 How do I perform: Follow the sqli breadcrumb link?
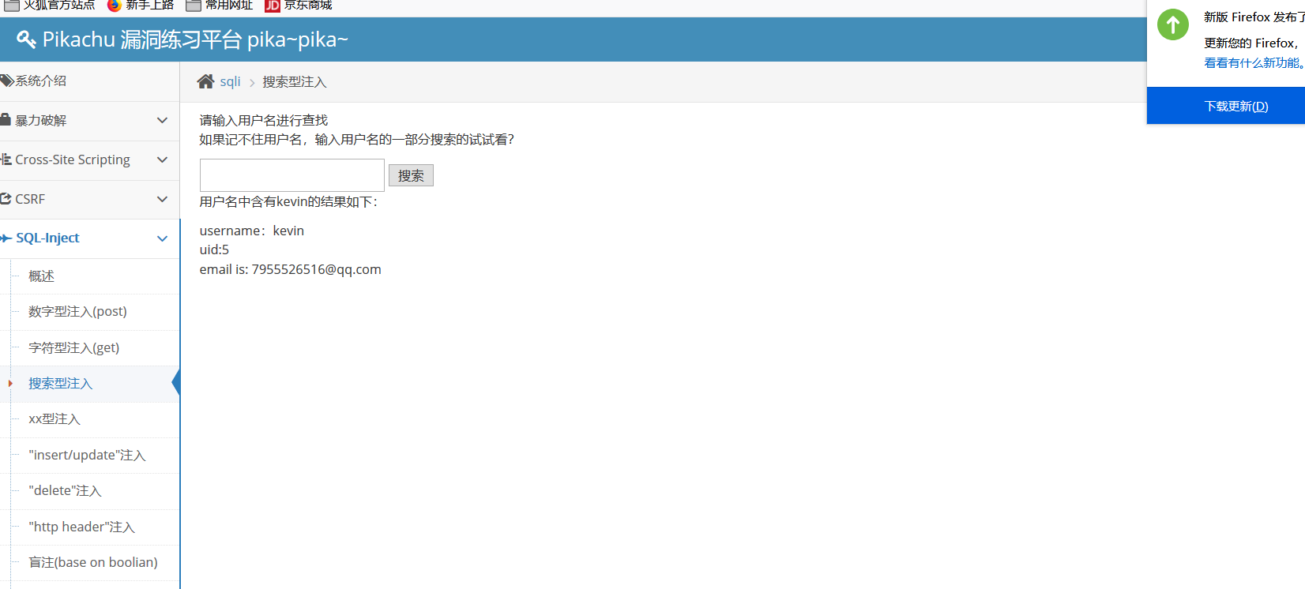(230, 81)
